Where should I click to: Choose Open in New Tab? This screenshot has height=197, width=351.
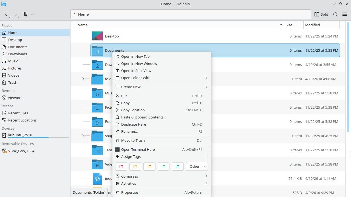click(162, 56)
